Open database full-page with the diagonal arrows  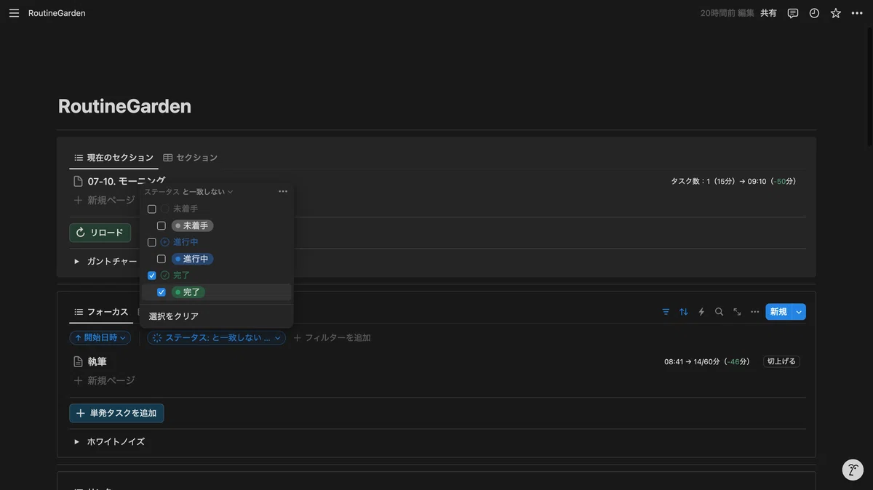pyautogui.click(x=737, y=312)
